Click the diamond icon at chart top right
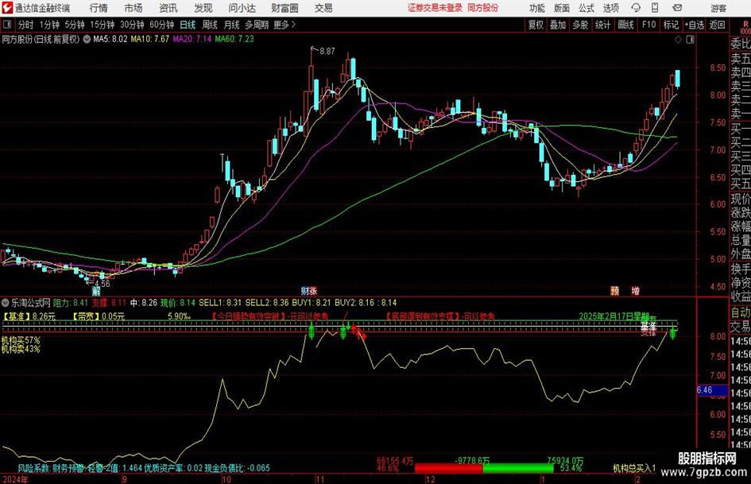Image resolution: width=751 pixels, height=484 pixels. click(x=678, y=39)
